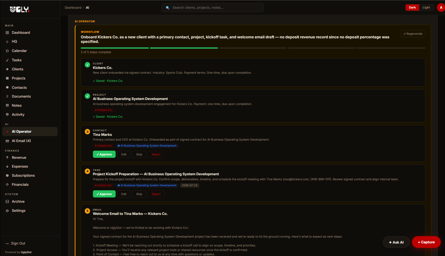Focus the search clients, projects, notes field
This screenshot has height=256, width=445.
click(212, 7)
